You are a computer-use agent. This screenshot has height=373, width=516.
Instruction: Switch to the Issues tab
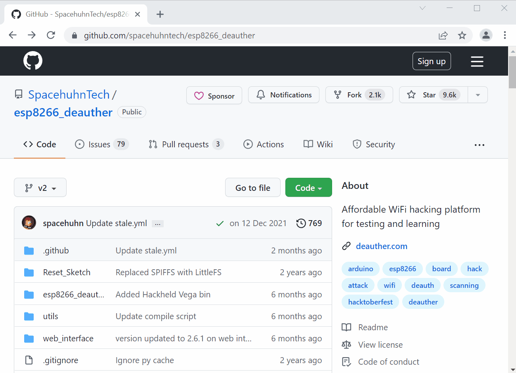coord(102,145)
